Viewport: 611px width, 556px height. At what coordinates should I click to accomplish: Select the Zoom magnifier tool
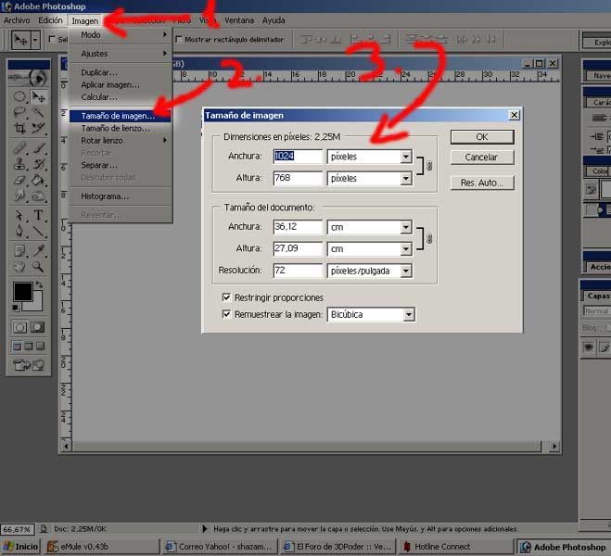38,267
